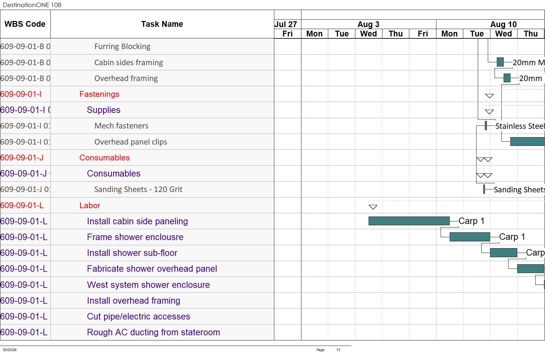Screen dimensions: 545x354
Task: Select the Aug 10 week header
Action: click(x=503, y=24)
